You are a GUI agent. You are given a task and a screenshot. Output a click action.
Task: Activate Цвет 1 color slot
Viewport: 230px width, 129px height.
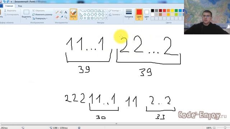(x=139, y=14)
